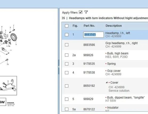Check the box for Insulator 8678122
Viewport: 148px width, 114px height.
coord(67,109)
